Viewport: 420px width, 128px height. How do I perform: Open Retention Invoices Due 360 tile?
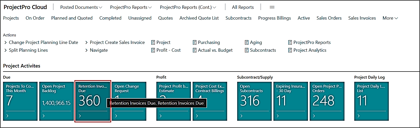(x=93, y=101)
